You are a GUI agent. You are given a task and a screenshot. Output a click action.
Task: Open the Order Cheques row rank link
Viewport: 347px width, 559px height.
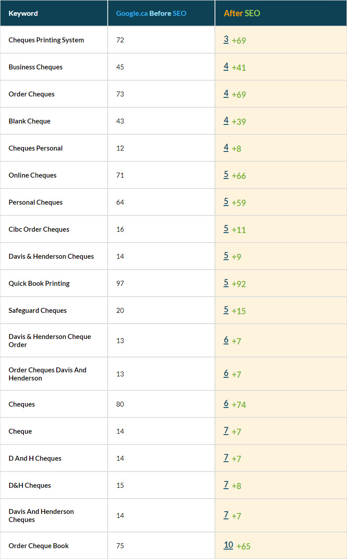(226, 94)
